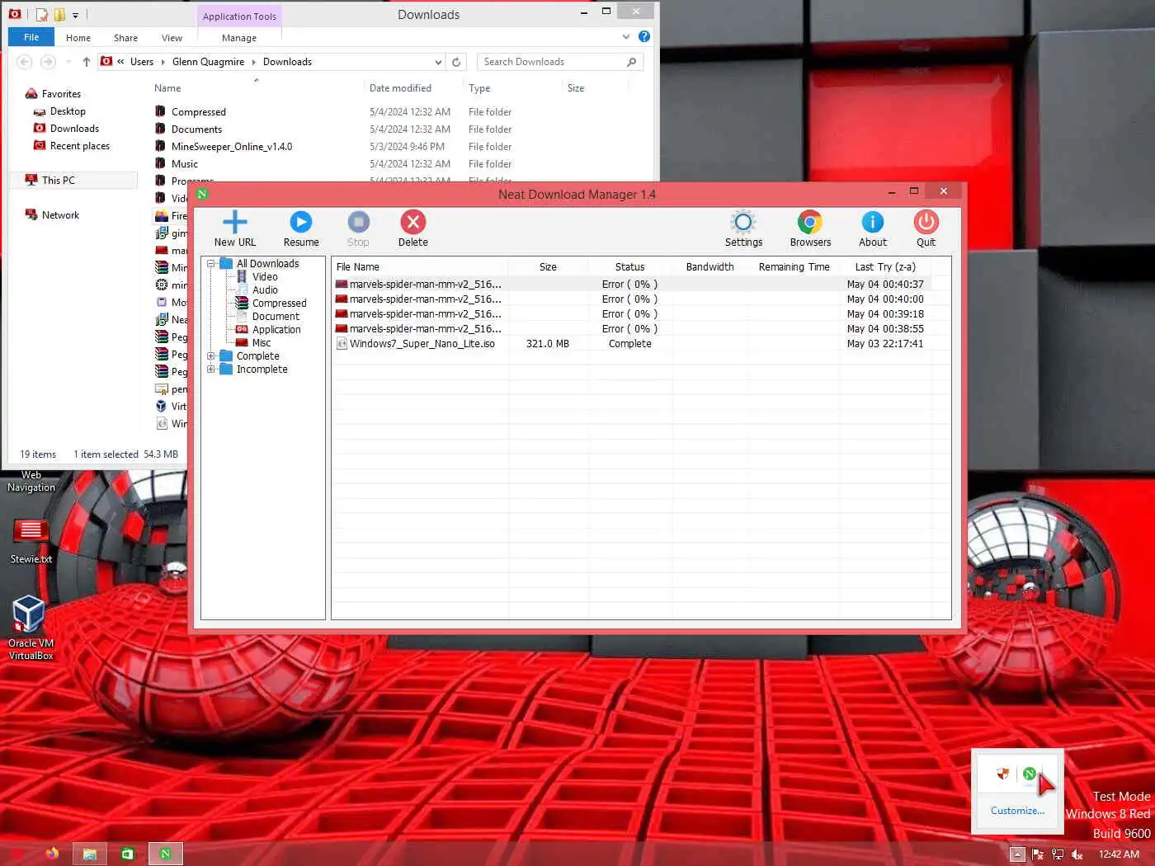Select Network in navigation pane
The width and height of the screenshot is (1155, 866).
(60, 215)
